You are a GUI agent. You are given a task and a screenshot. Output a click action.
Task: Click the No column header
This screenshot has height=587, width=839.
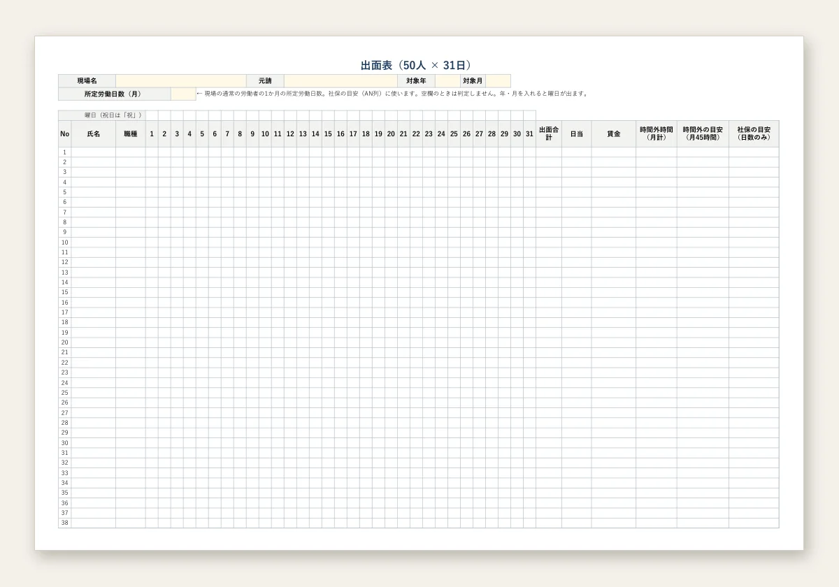click(65, 133)
